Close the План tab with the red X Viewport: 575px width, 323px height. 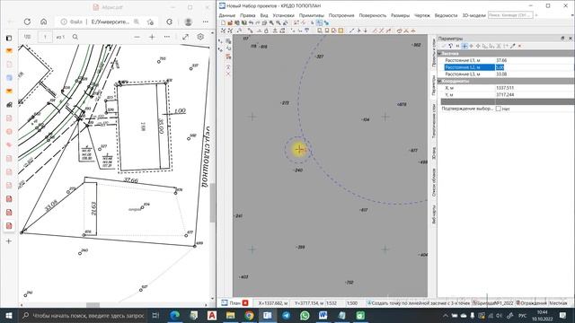[245, 303]
